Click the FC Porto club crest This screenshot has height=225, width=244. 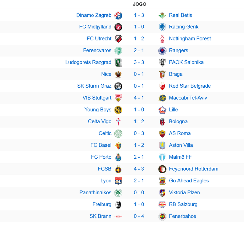click(x=118, y=157)
